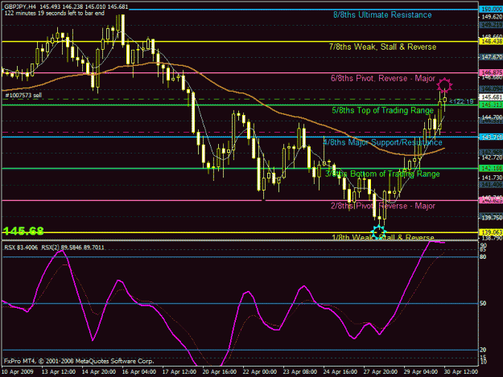Click the #1007573 sell order label
503x377 pixels.
[23, 95]
